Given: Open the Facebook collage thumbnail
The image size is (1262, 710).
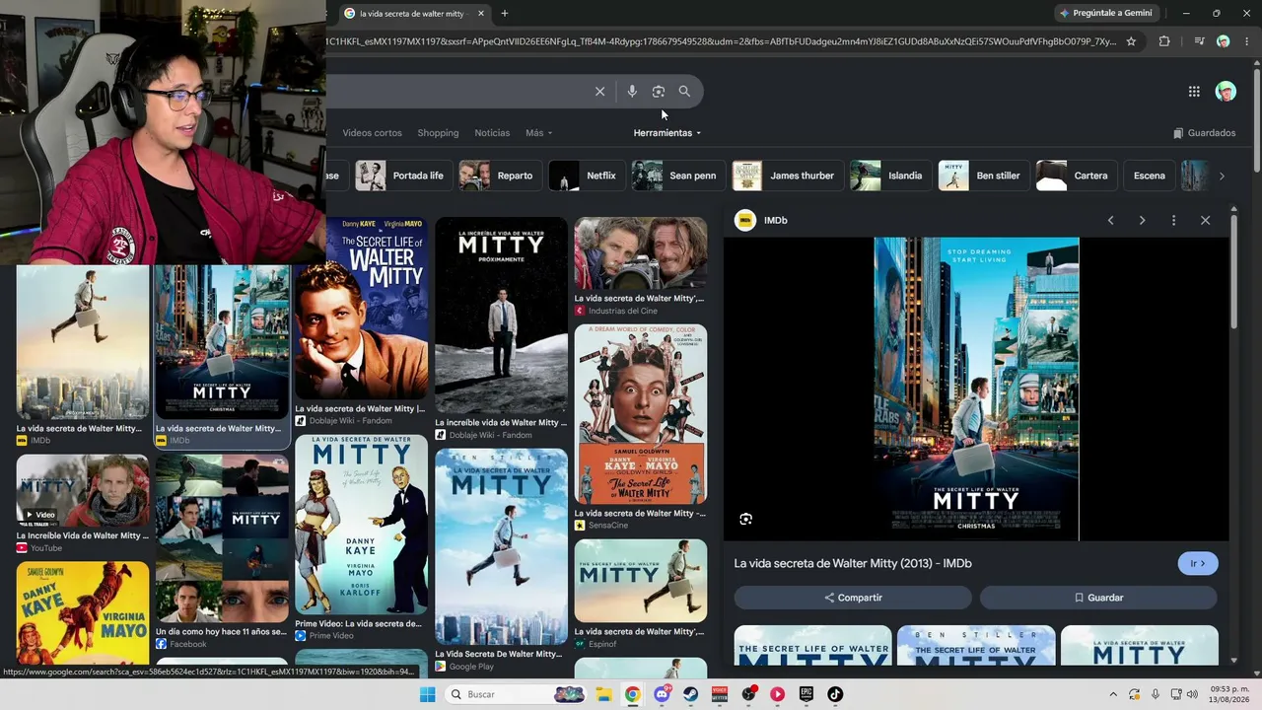Looking at the screenshot, I should [222, 538].
